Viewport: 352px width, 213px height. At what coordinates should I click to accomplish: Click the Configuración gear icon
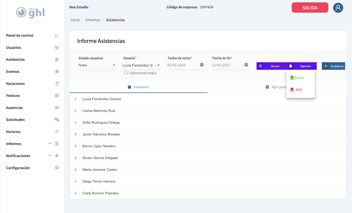click(x=57, y=168)
